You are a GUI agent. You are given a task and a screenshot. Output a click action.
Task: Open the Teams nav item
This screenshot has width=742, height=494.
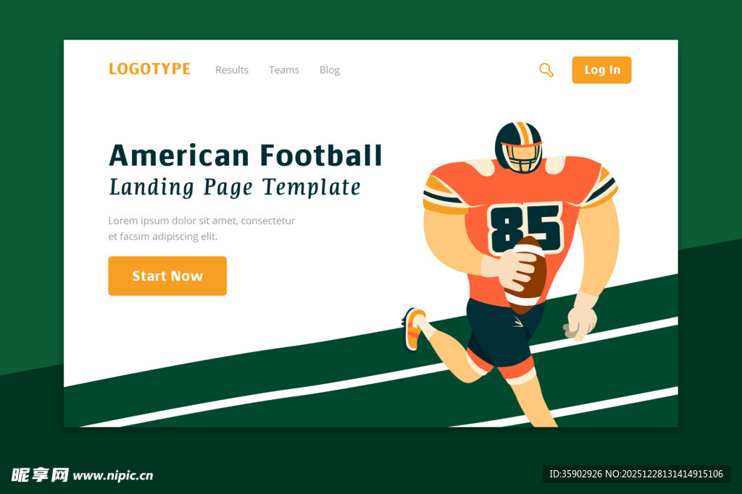(284, 70)
